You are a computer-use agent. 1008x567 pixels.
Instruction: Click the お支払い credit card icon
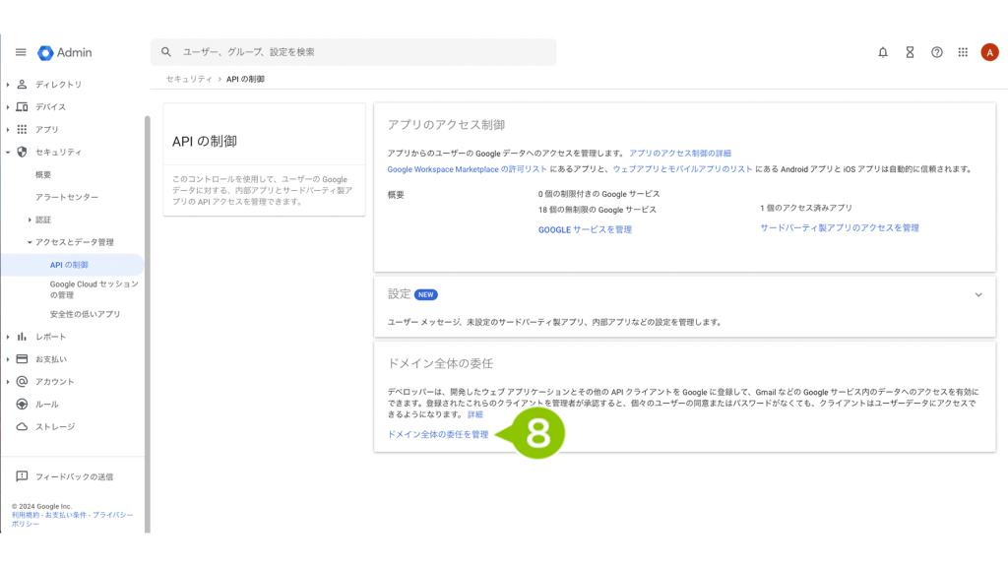22,358
